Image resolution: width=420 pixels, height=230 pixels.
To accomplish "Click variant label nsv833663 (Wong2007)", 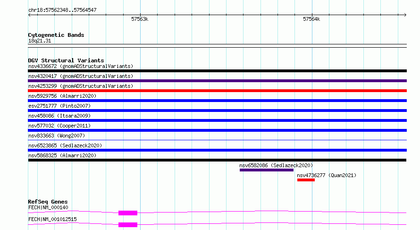I will (57, 136).
